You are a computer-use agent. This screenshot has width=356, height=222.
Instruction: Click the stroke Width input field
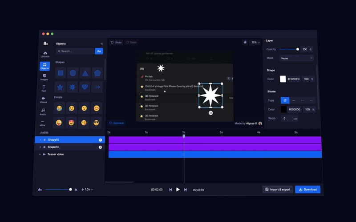(x=290, y=119)
